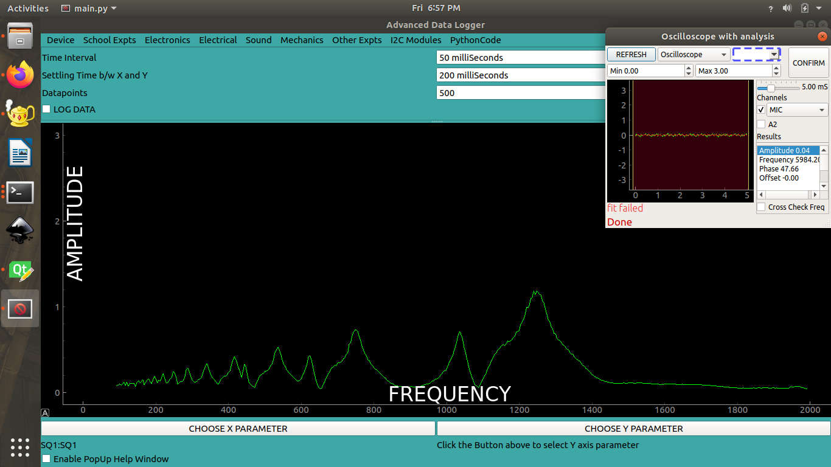Toggle Cross Check Freq option

761,207
